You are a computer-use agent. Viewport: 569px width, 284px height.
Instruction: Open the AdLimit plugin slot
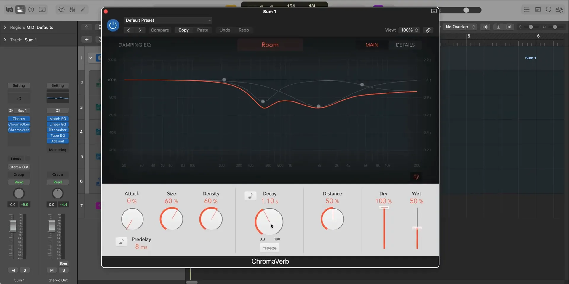pyautogui.click(x=58, y=141)
